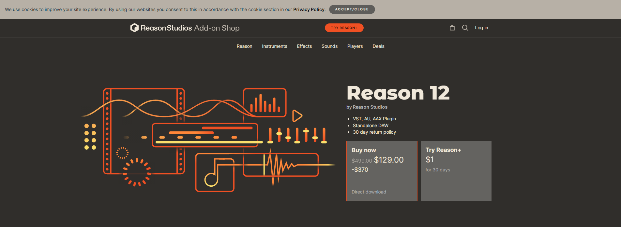Click 'Standalone DAW' bullet text
621x227 pixels.
pos(371,126)
